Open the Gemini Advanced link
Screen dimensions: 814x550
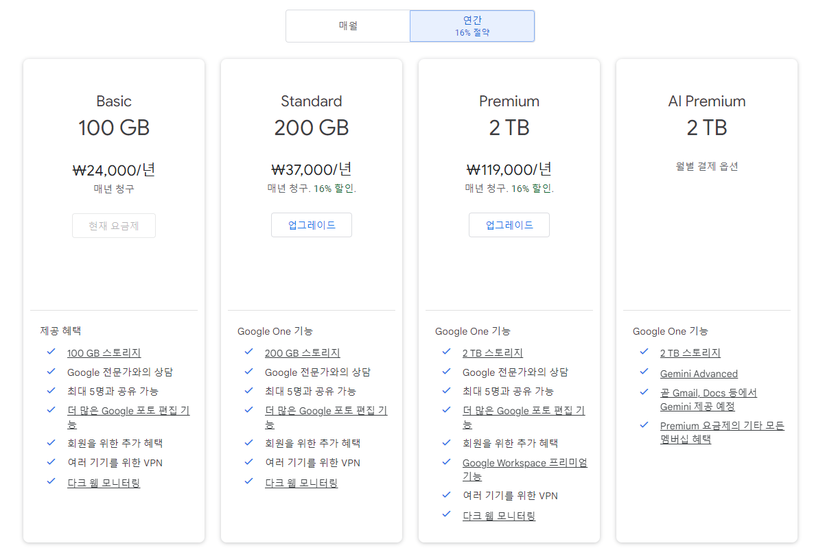(699, 374)
